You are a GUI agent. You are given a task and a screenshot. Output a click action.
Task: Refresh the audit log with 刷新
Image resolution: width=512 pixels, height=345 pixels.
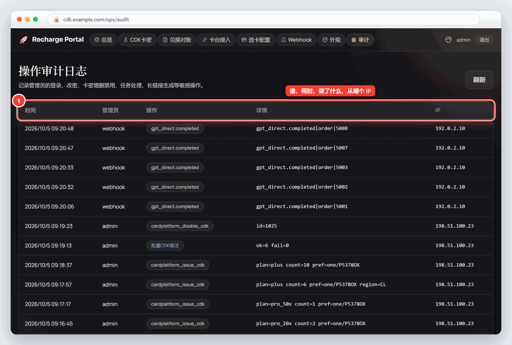click(479, 80)
